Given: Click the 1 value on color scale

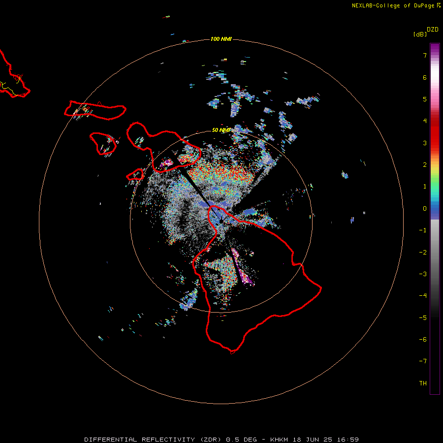Looking at the screenshot, I should [x=425, y=187].
